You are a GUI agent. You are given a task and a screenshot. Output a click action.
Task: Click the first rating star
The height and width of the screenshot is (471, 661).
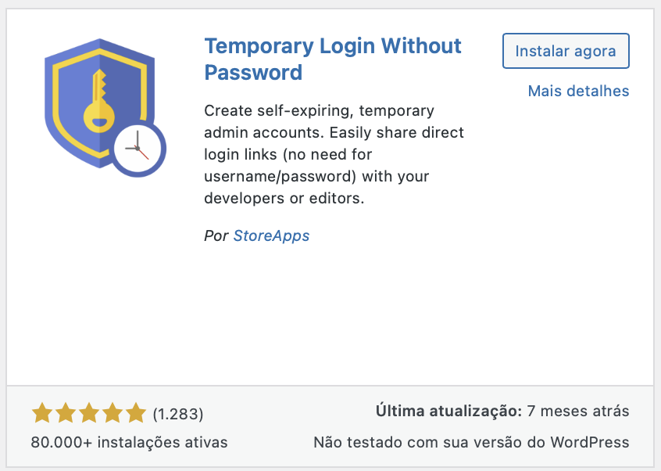point(42,412)
